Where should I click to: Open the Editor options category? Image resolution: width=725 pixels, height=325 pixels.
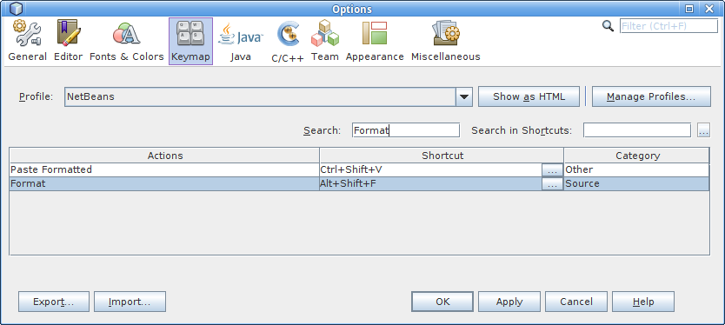(69, 41)
